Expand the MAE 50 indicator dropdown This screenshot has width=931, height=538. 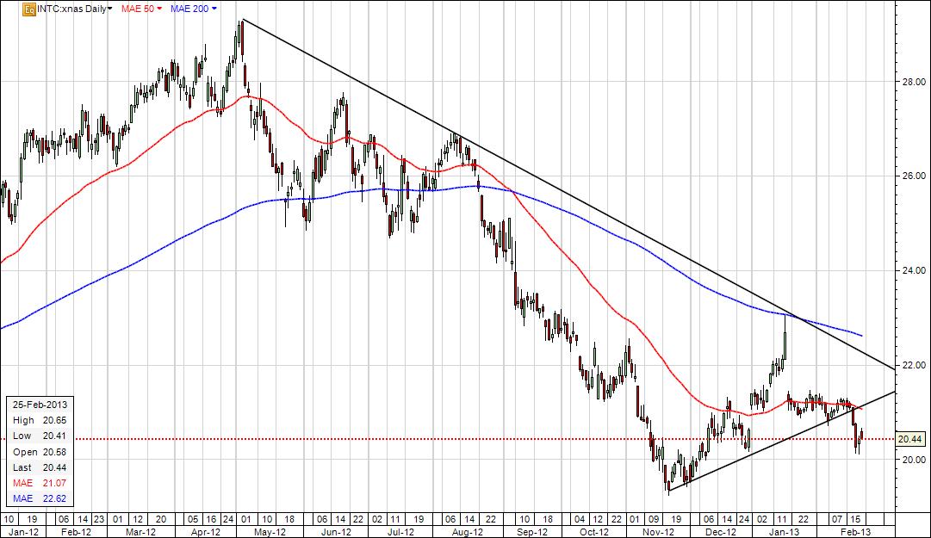(x=141, y=9)
